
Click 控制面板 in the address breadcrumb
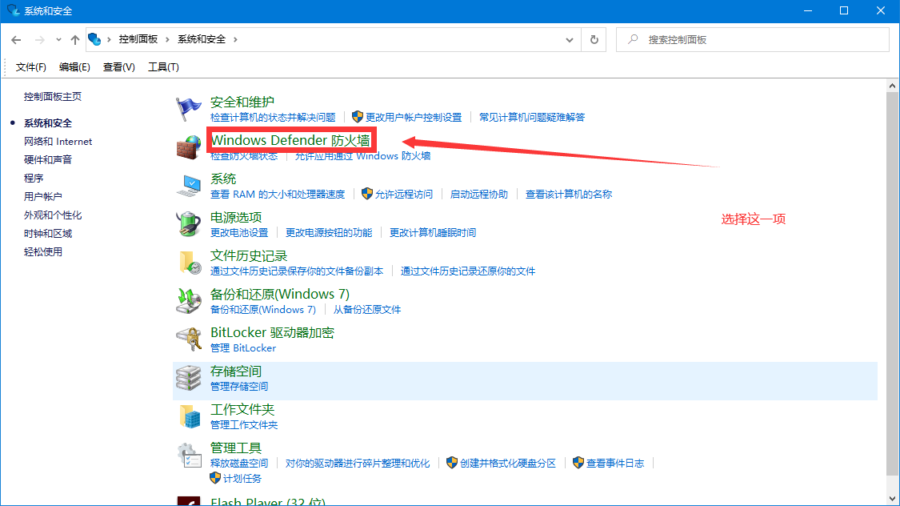pos(138,39)
